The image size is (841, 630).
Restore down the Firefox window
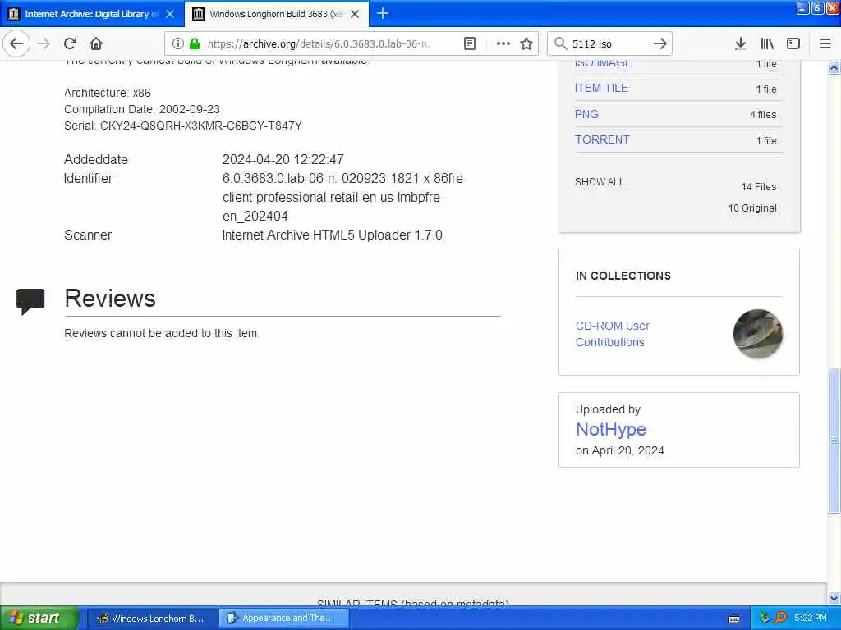point(817,8)
